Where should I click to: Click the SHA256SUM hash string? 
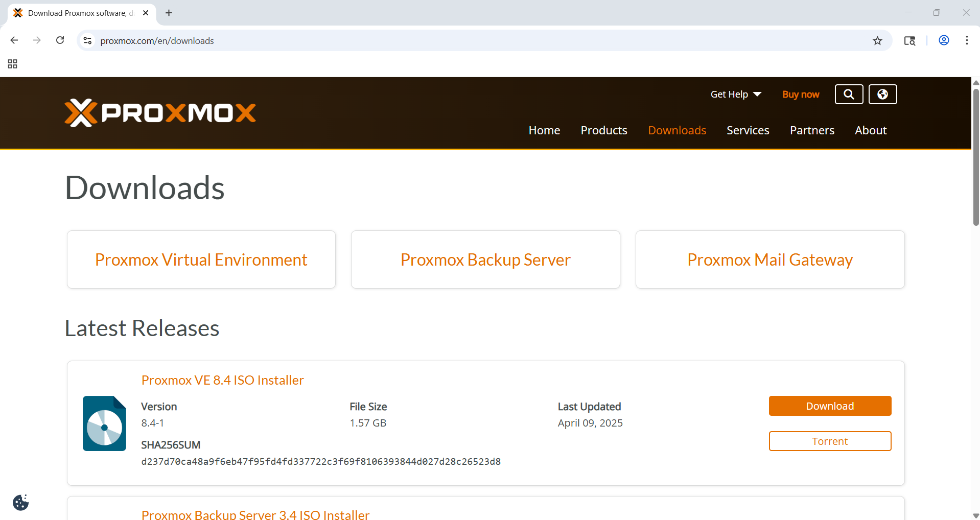(321, 461)
